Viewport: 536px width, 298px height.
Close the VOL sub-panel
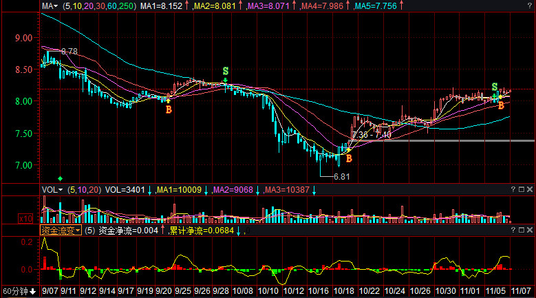(530, 189)
